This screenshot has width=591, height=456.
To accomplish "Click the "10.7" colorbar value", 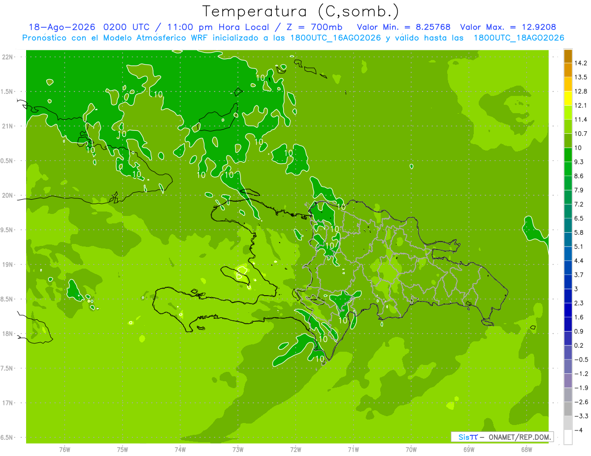I will tap(581, 134).
